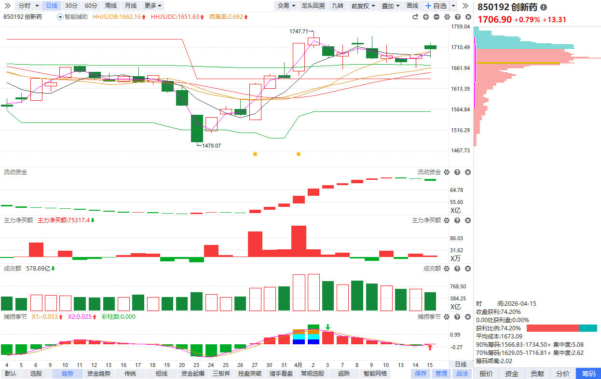The height and width of the screenshot is (379, 601).
Task: Toggle the 智能辅助 indicator switch
Action: (60, 17)
